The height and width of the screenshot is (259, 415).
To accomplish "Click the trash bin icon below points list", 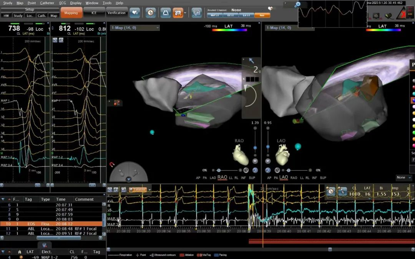I will tap(44, 245).
